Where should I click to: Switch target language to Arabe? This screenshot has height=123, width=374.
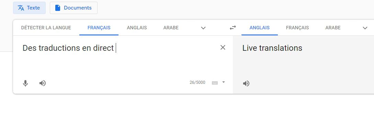[333, 28]
